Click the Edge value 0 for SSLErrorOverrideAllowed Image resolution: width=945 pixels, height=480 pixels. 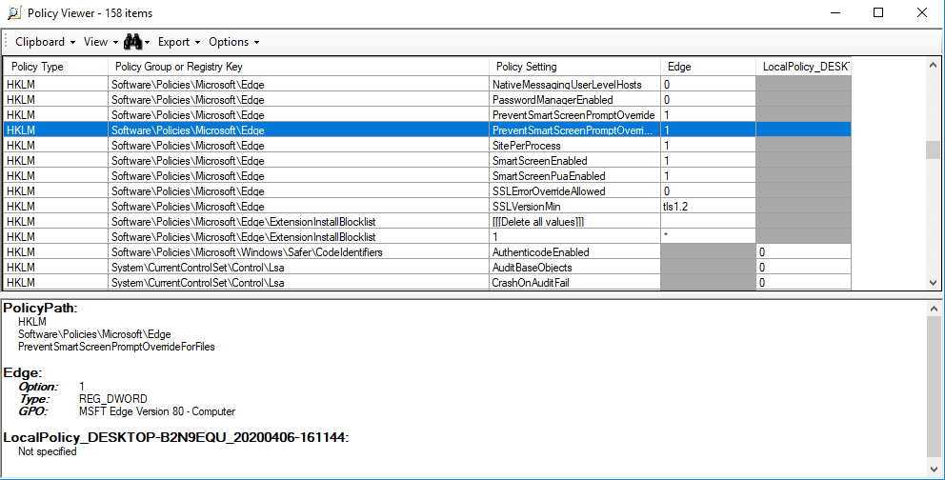click(708, 191)
